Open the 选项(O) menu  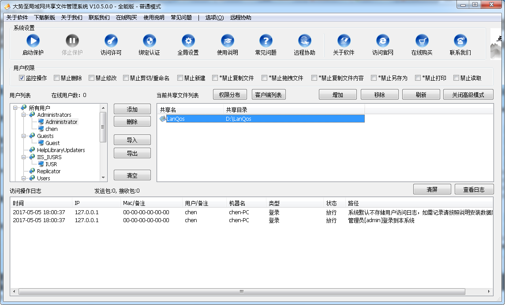point(214,18)
